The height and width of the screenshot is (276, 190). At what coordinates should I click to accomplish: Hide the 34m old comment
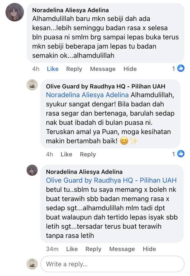pos(149,249)
